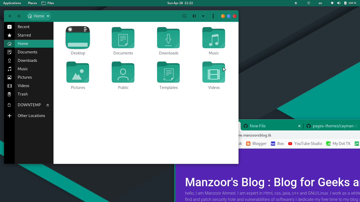Open the Applications menu in top bar
The height and width of the screenshot is (202, 360).
pos(12,3)
